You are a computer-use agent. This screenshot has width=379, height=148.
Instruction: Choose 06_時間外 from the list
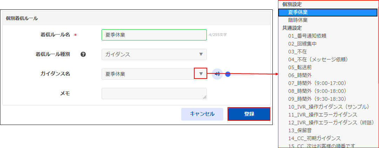pos(300,75)
